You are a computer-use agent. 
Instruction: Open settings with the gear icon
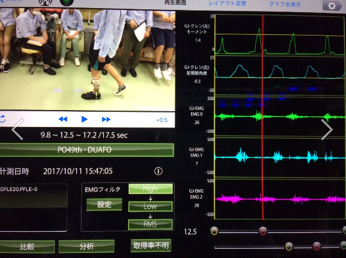click(332, 5)
